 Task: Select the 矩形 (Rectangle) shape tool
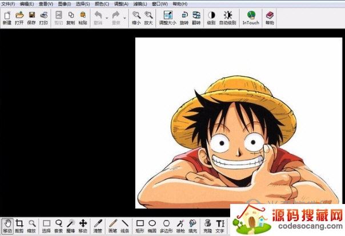[x=140, y=226]
